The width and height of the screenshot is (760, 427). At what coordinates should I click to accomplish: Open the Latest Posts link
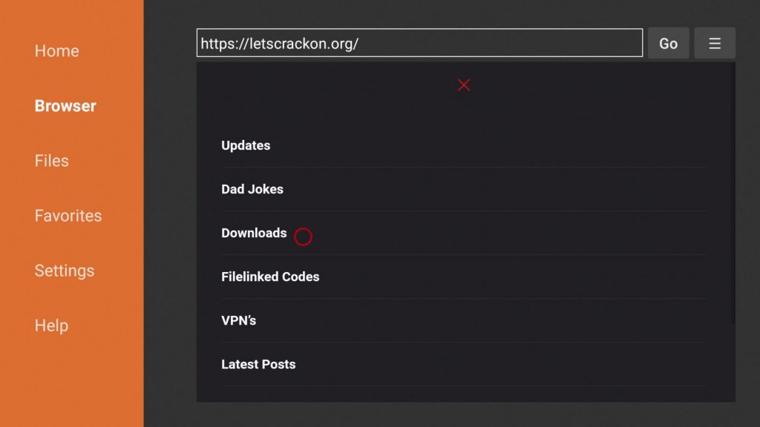click(x=258, y=365)
